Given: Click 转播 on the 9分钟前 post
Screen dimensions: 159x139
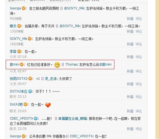Looking at the screenshot, I should click(130, 19).
